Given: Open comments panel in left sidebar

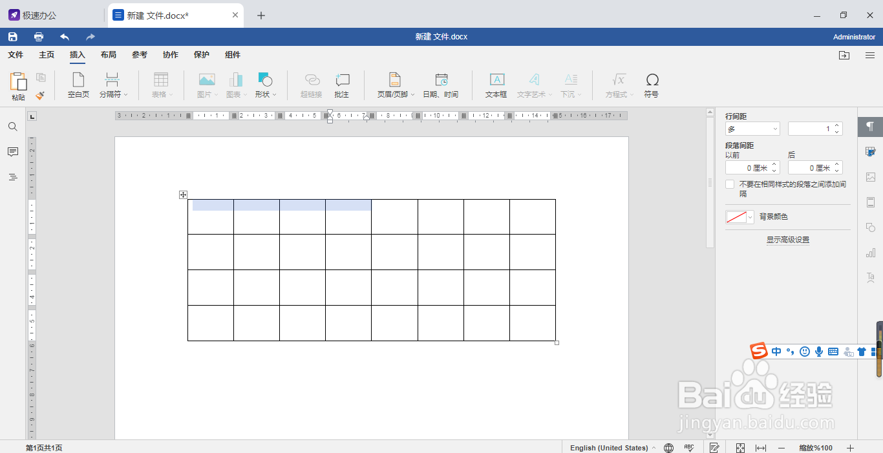Looking at the screenshot, I should [x=13, y=152].
